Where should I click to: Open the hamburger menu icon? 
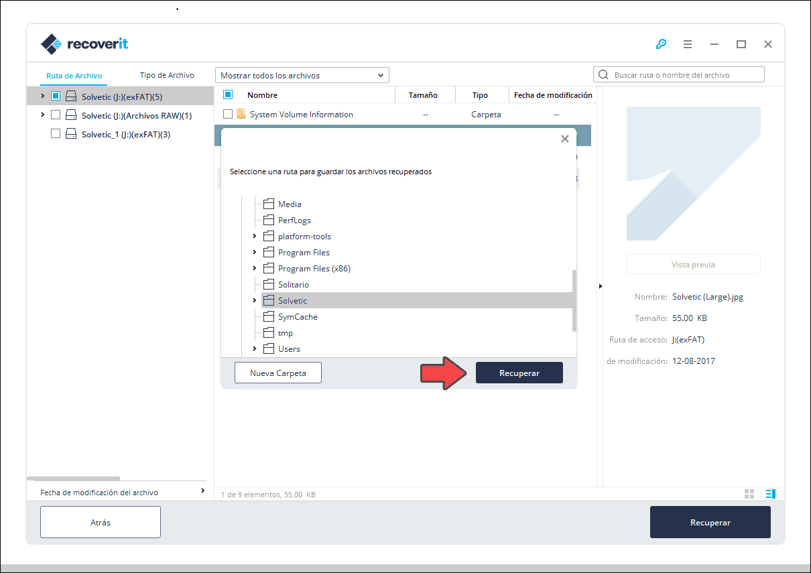pos(688,44)
